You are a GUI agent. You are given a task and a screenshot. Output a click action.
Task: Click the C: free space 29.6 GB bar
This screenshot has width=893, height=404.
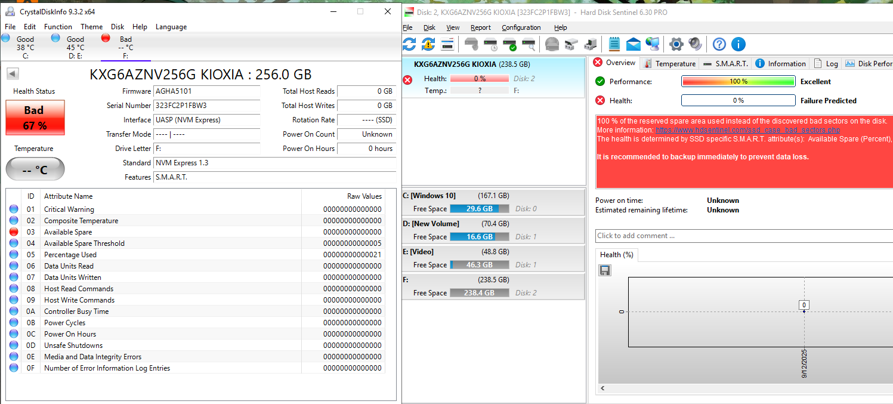[480, 209]
